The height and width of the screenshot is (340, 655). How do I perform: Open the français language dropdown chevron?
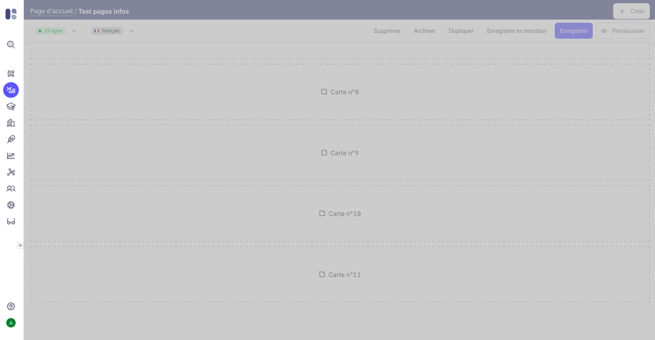click(132, 31)
